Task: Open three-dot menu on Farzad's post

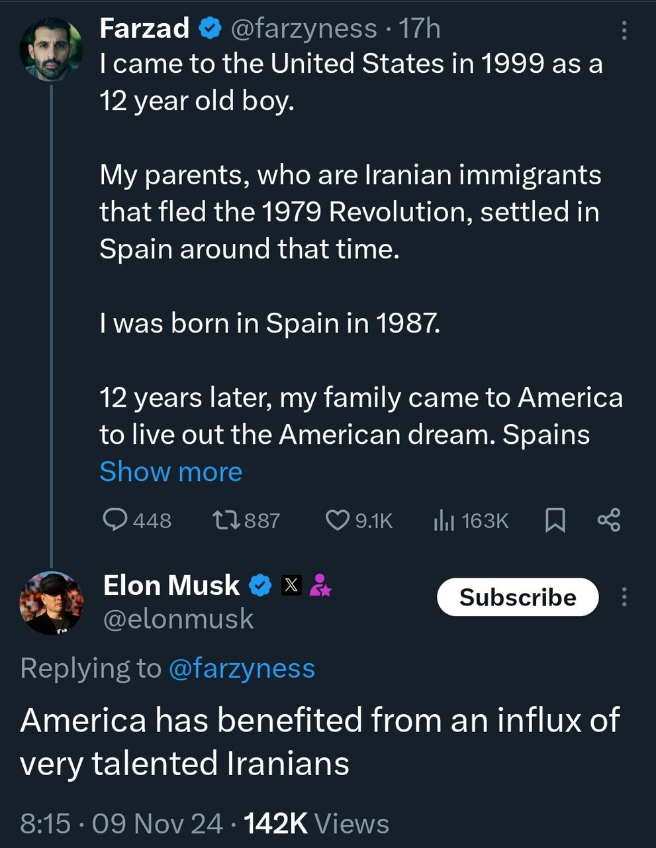Action: pos(624,30)
